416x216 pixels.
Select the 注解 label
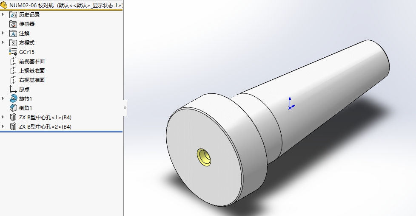pos(24,34)
